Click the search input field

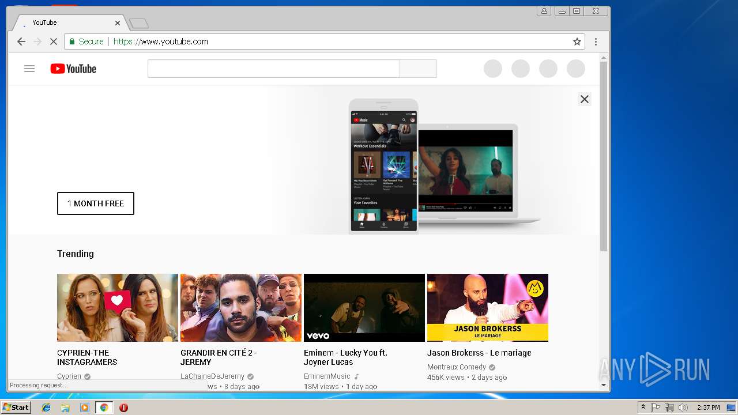pyautogui.click(x=273, y=69)
